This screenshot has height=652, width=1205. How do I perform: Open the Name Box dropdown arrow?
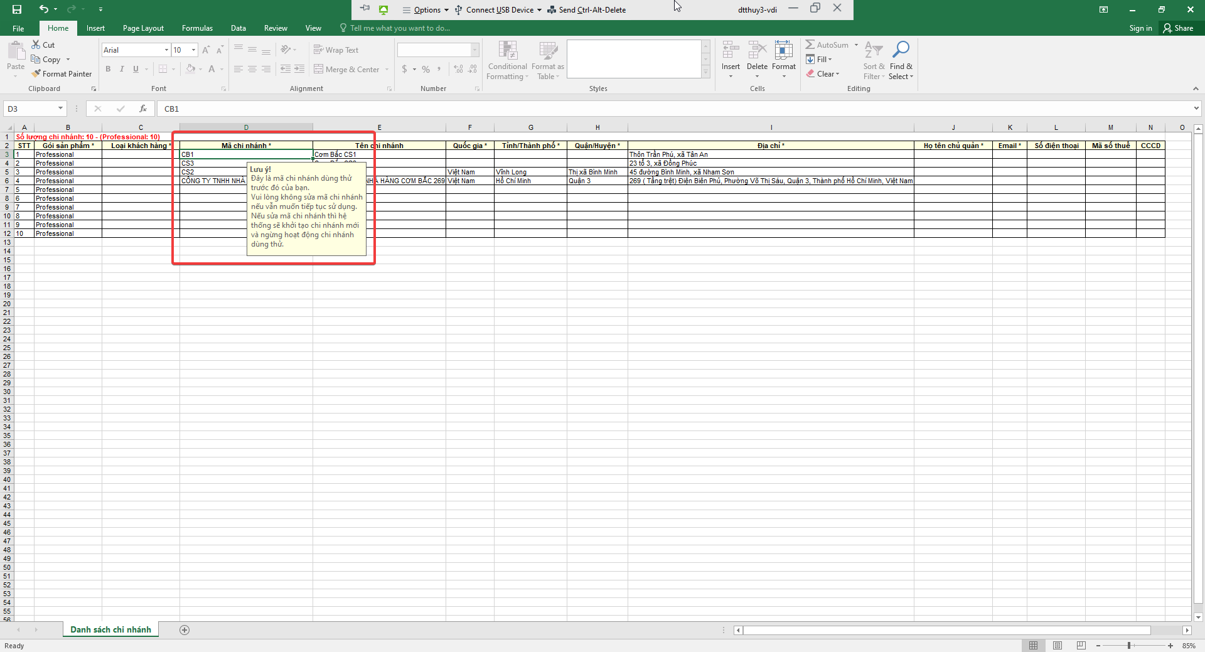coord(61,109)
